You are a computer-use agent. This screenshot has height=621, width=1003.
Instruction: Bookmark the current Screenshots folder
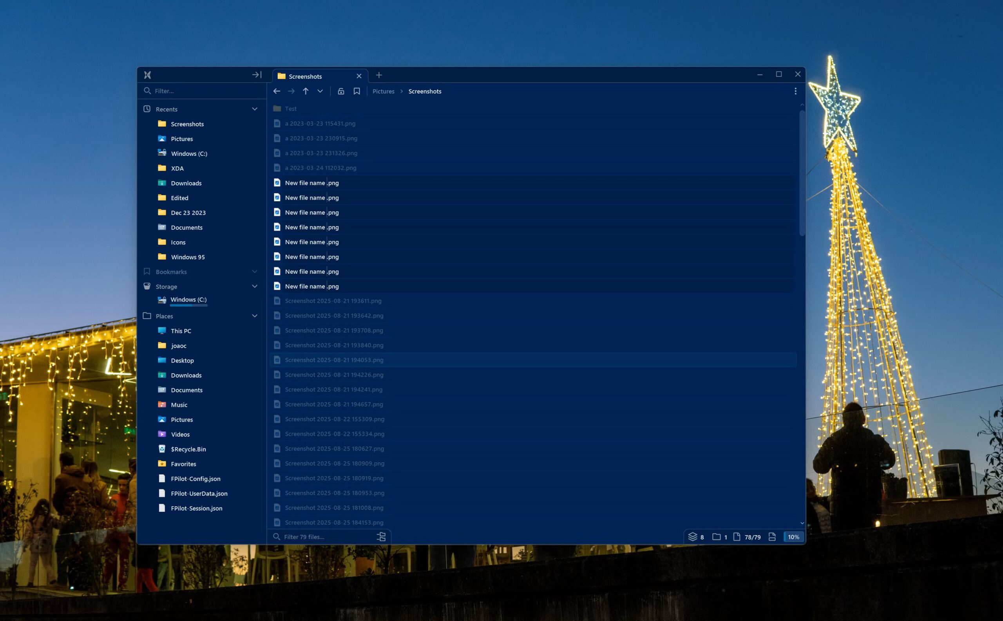click(357, 91)
